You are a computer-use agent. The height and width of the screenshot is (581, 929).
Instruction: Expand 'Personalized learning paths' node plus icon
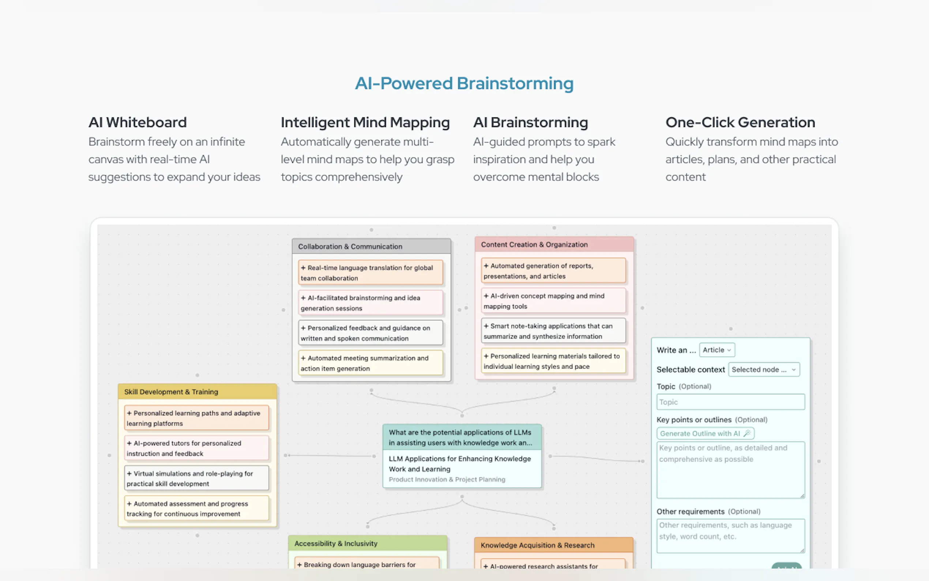129,413
